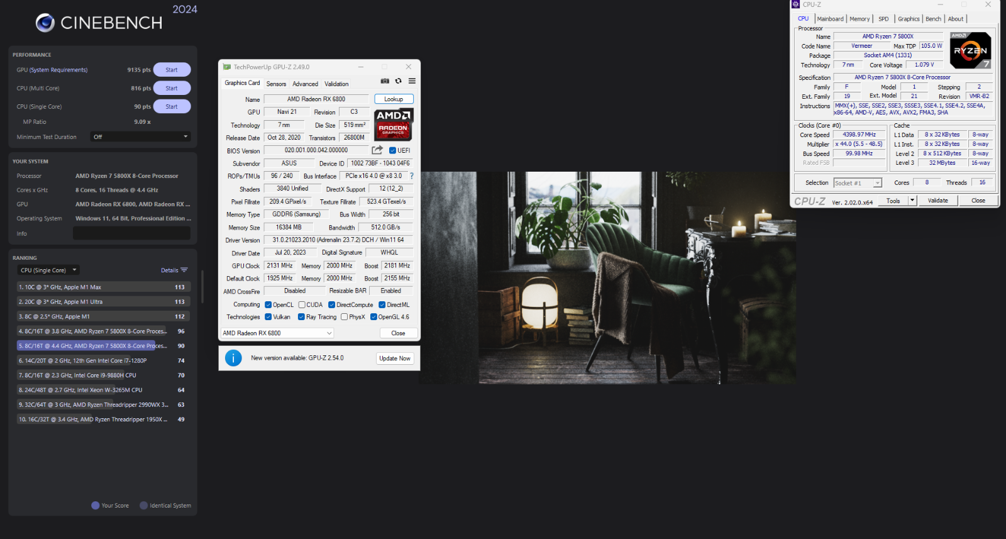Click the Tools button in CPU-Z

(893, 201)
